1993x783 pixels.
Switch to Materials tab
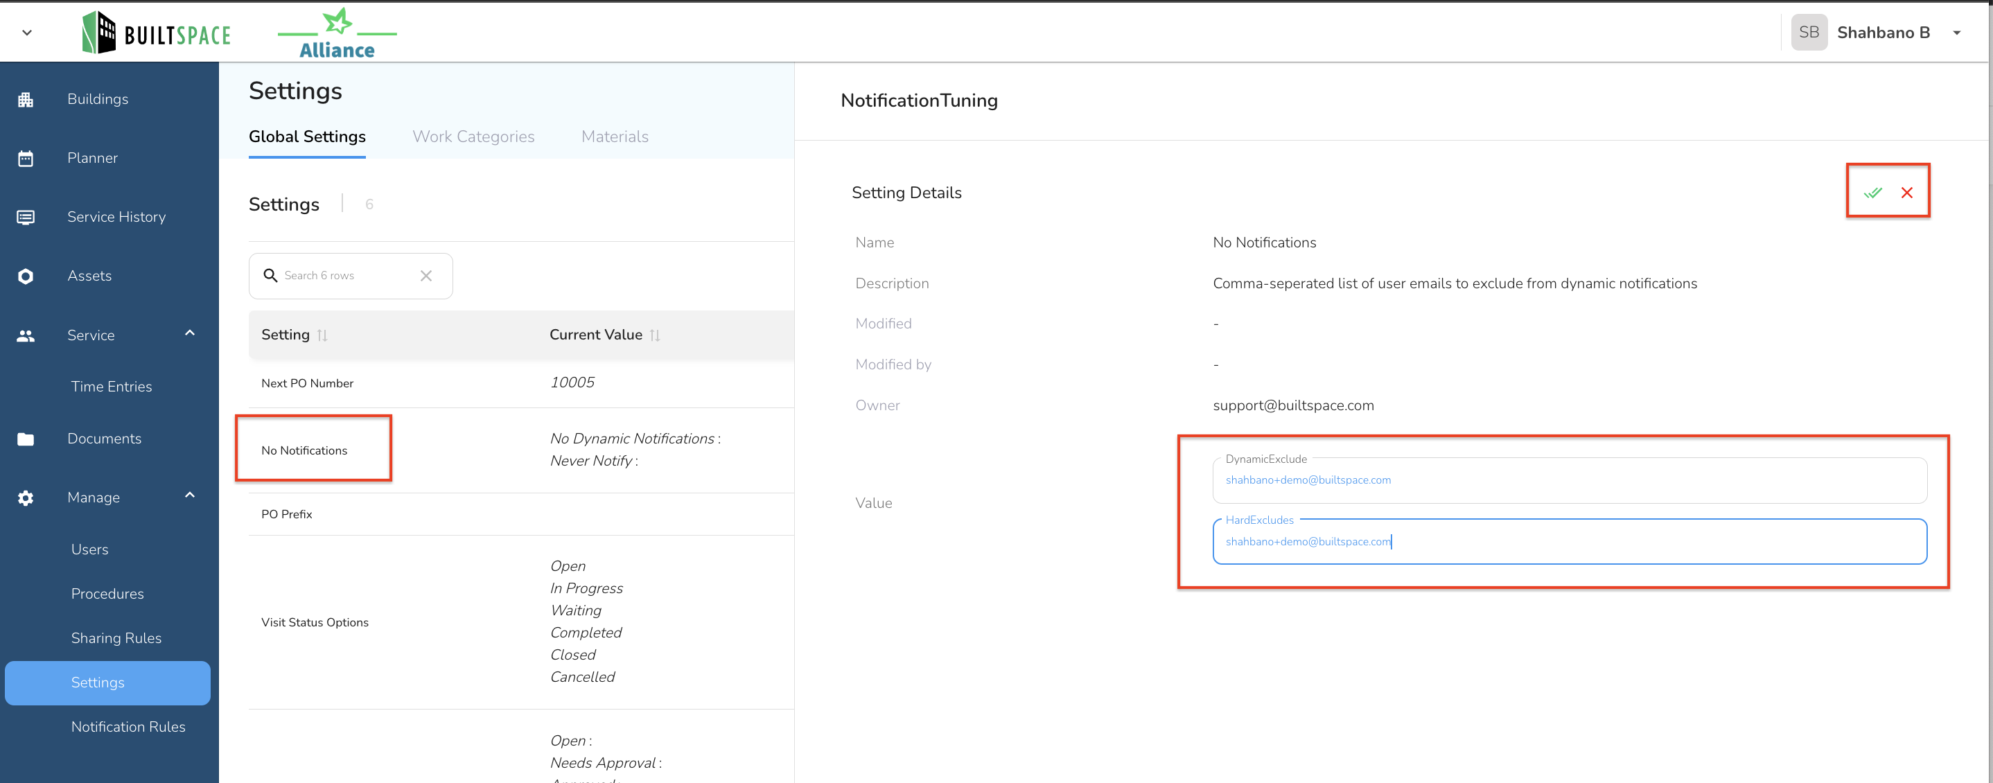615,137
